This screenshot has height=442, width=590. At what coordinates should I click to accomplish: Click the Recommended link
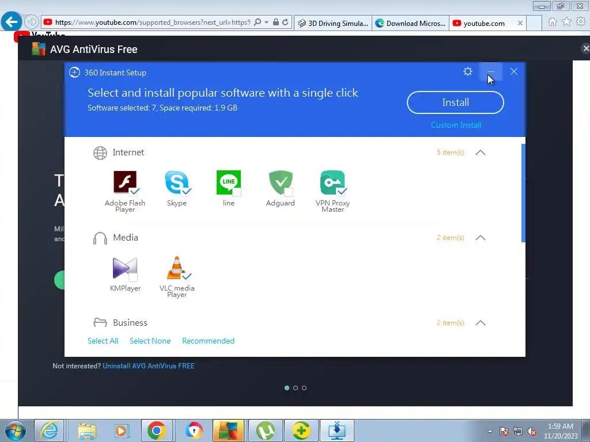click(x=208, y=341)
